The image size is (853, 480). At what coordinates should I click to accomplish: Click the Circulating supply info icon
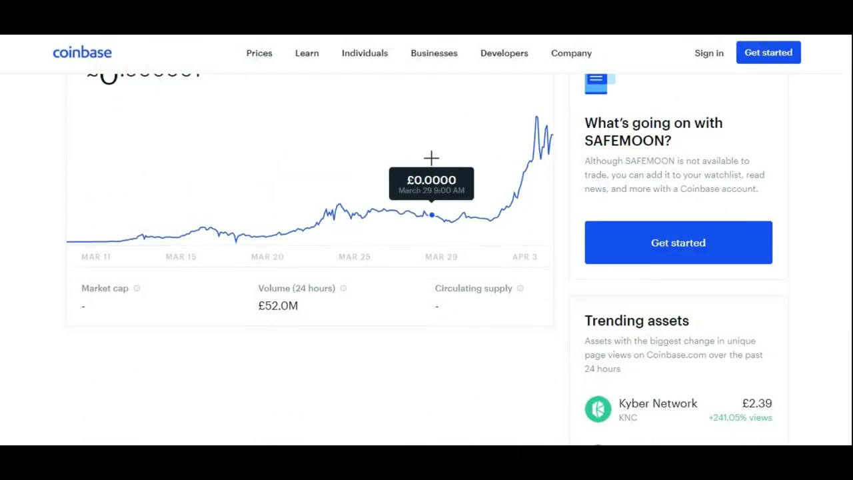[520, 289]
